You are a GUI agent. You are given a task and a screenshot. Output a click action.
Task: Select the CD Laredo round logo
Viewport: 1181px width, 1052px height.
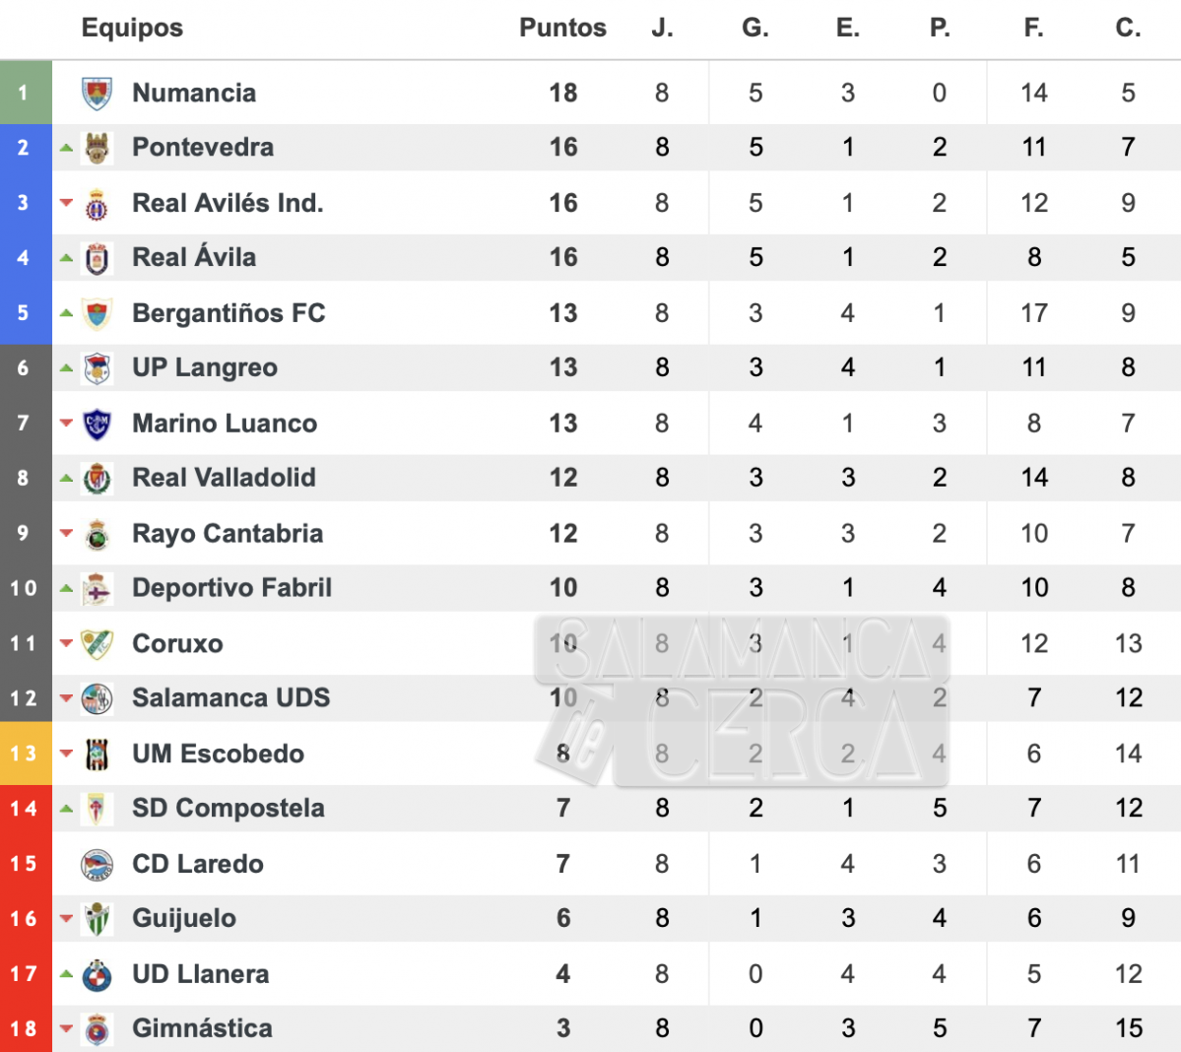pyautogui.click(x=98, y=864)
